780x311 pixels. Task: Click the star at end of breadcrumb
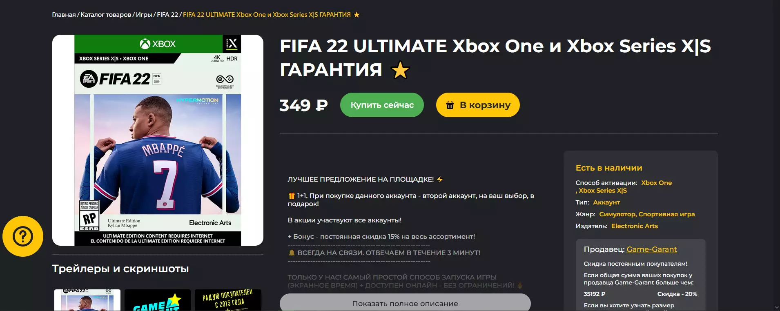tap(357, 15)
